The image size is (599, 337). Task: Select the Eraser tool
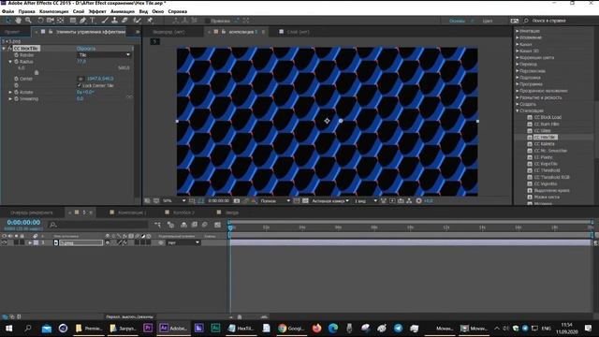124,21
